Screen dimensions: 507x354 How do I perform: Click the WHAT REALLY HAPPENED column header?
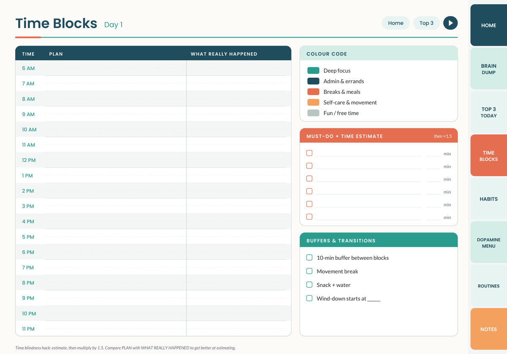point(224,54)
